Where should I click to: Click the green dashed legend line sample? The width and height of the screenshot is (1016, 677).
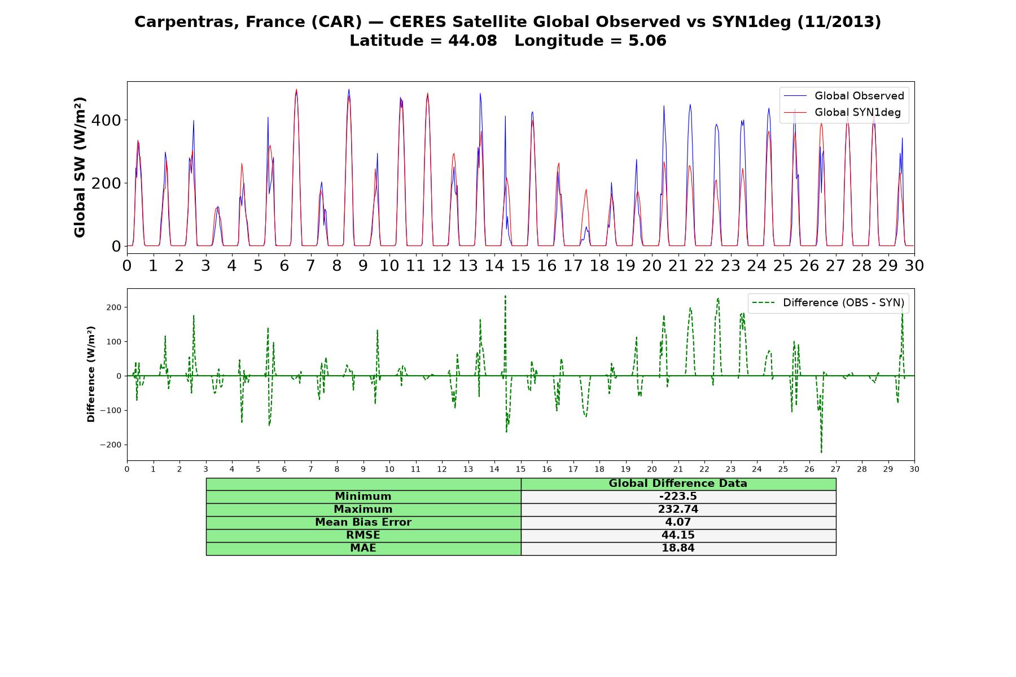tap(764, 303)
